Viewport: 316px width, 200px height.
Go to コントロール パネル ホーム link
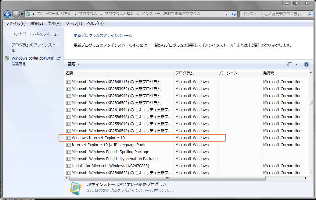[x=35, y=34]
